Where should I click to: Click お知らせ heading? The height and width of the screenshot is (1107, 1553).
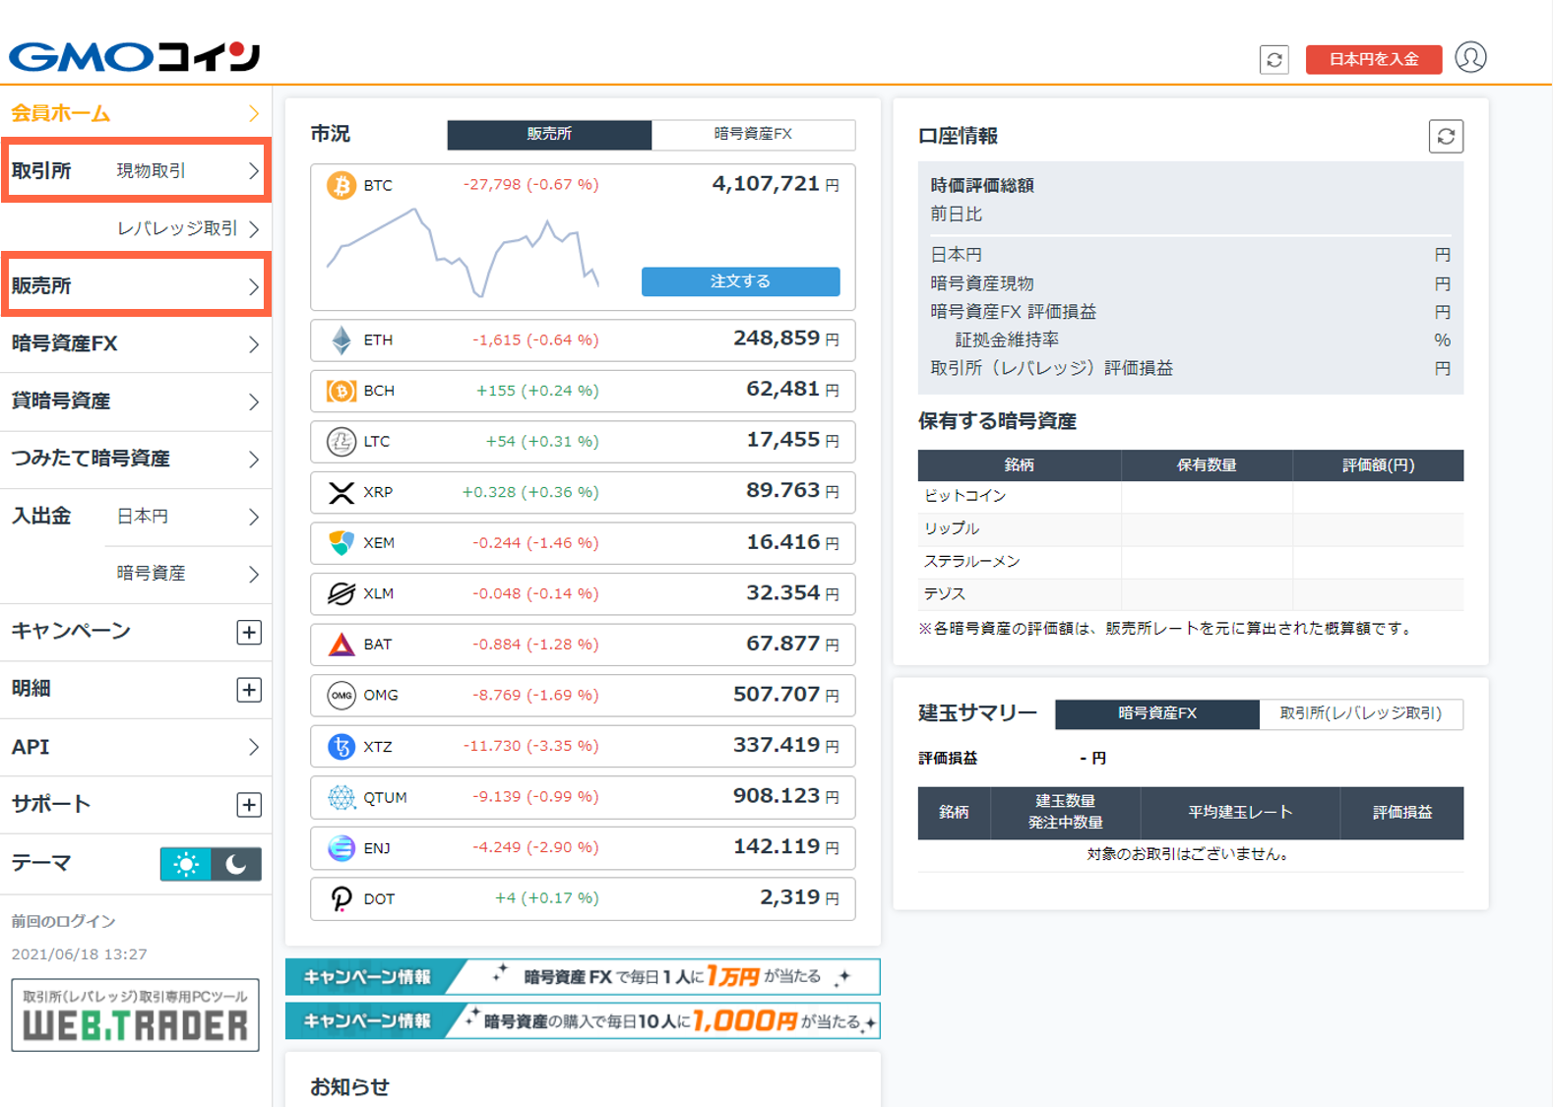(349, 1087)
